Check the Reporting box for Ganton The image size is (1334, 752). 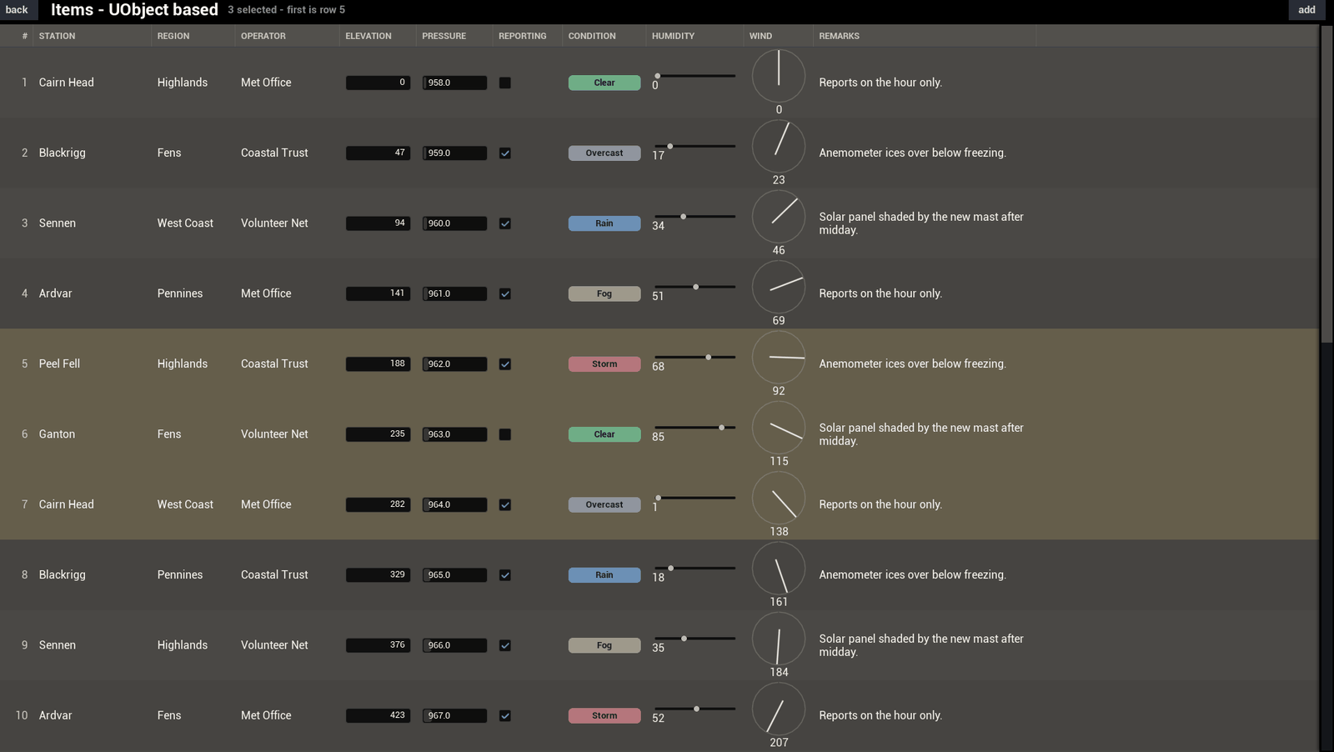[x=505, y=434]
